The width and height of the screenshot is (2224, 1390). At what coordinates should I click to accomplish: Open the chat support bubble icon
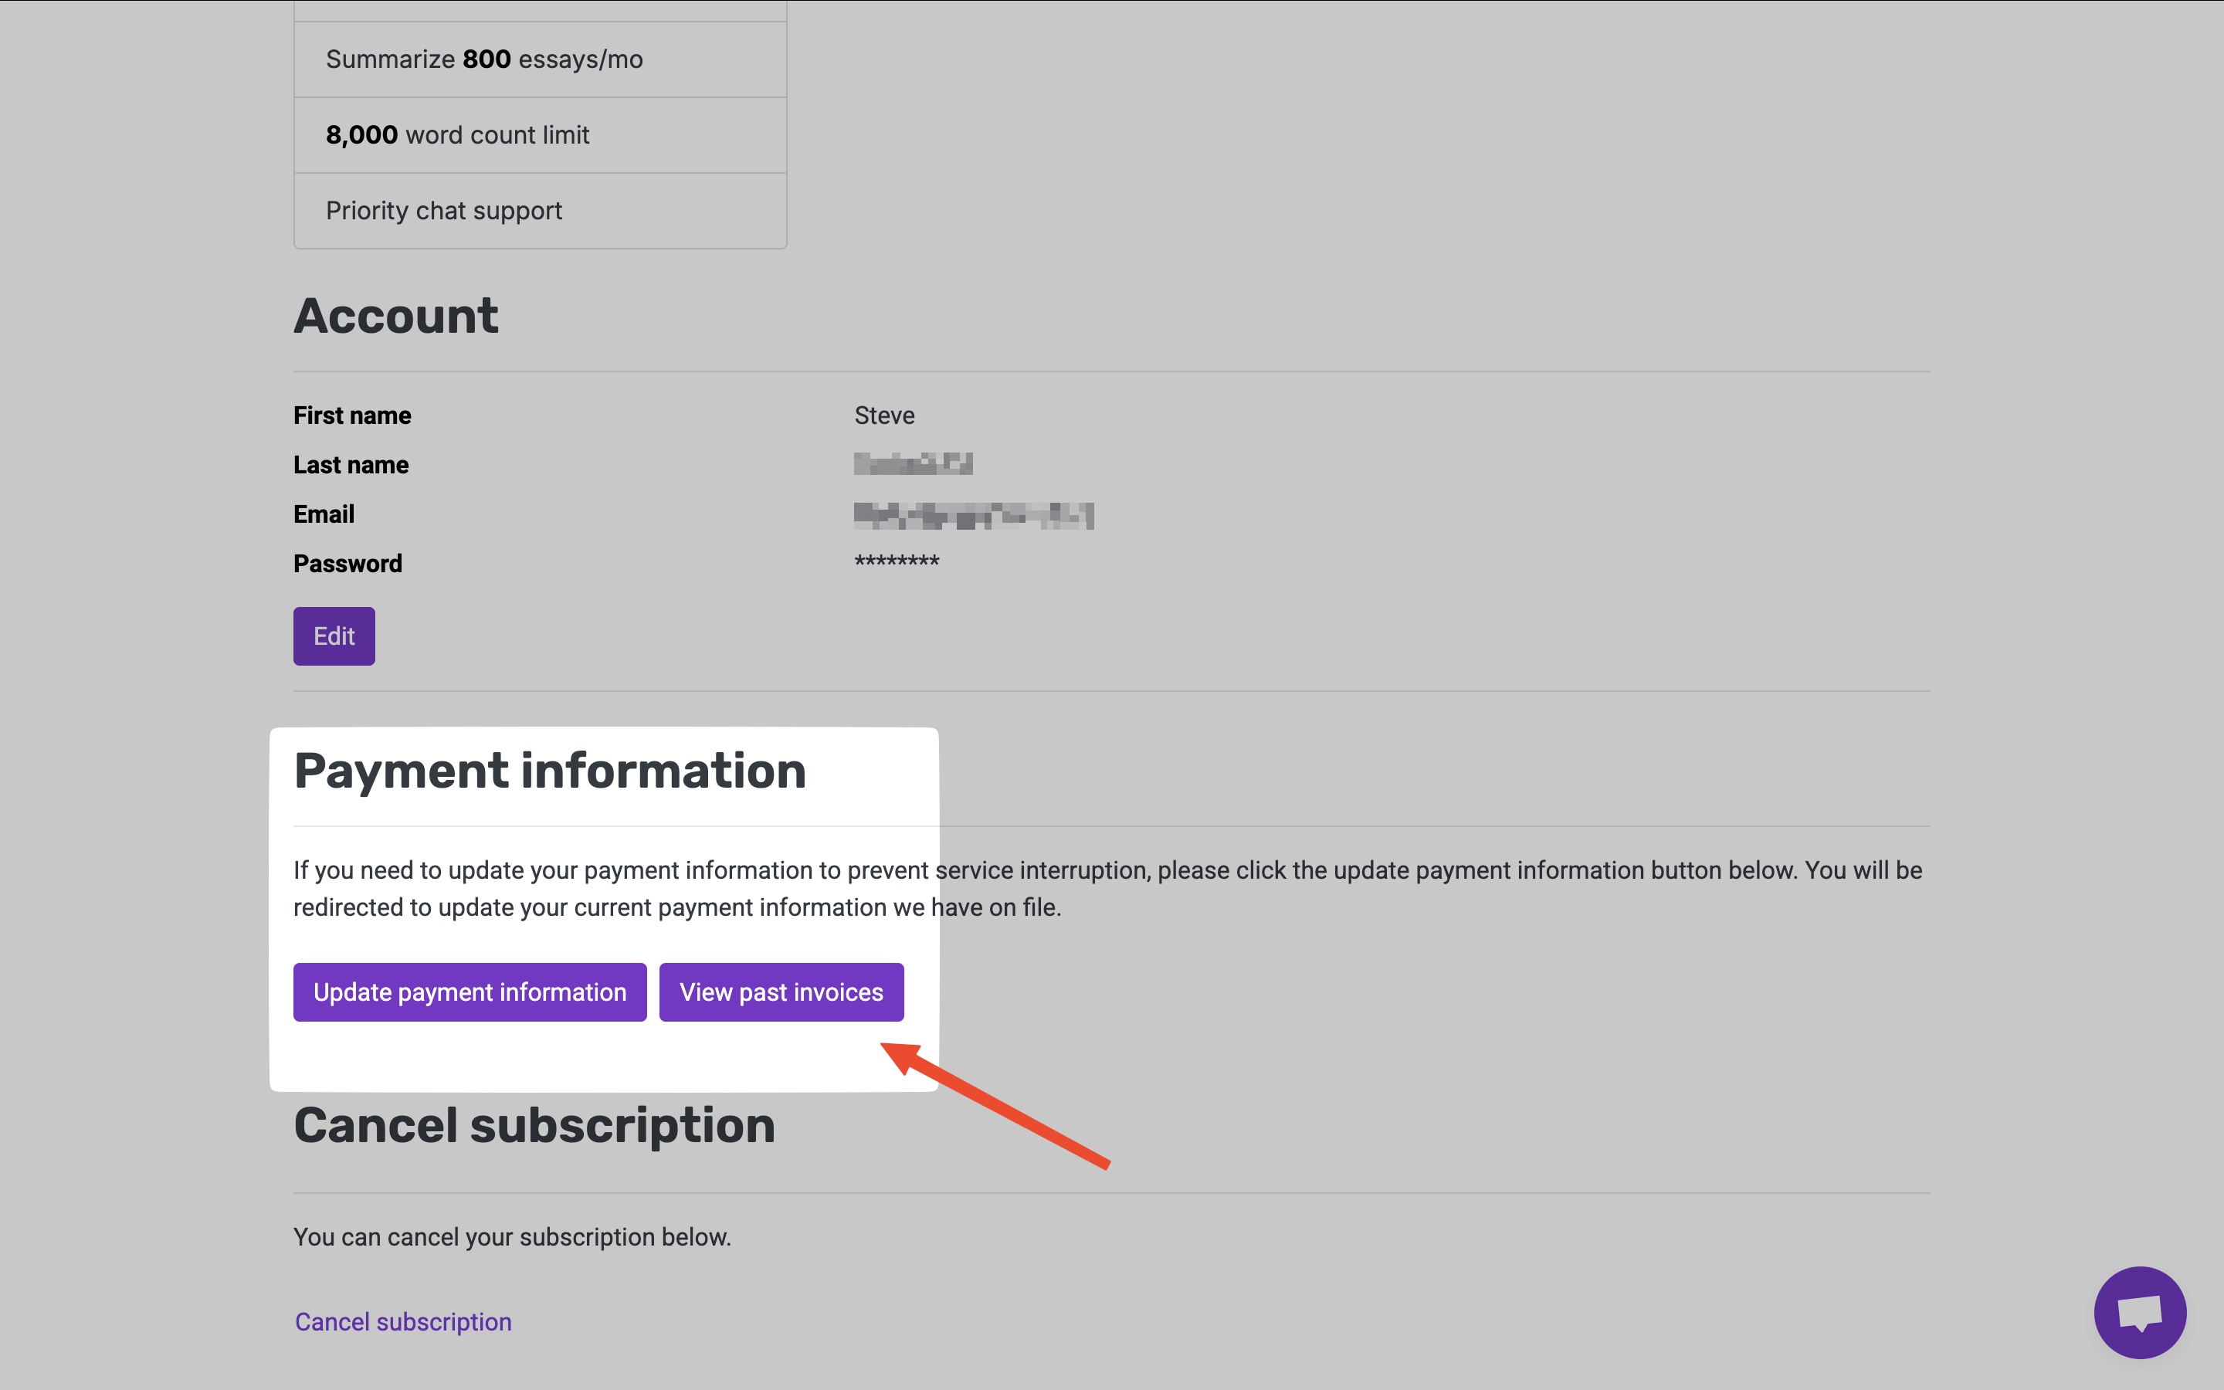pyautogui.click(x=2140, y=1312)
